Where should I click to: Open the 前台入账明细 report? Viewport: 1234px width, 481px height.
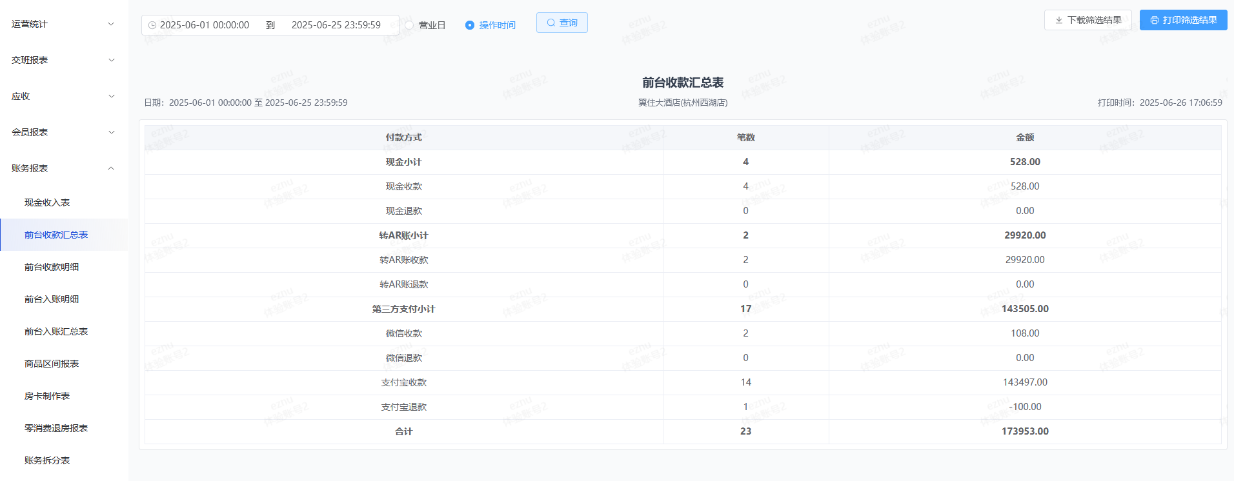click(63, 299)
